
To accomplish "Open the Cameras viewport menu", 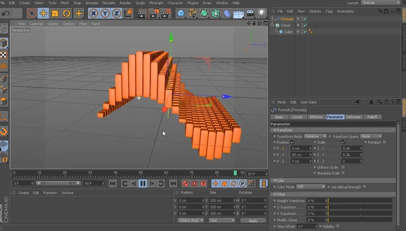I will coord(36,24).
